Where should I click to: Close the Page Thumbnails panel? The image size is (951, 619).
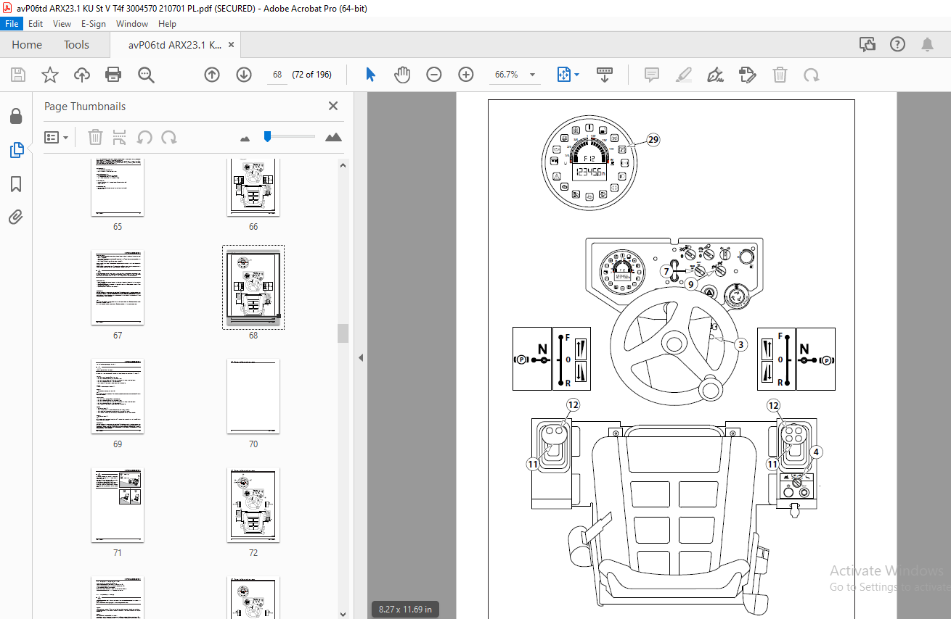point(333,106)
